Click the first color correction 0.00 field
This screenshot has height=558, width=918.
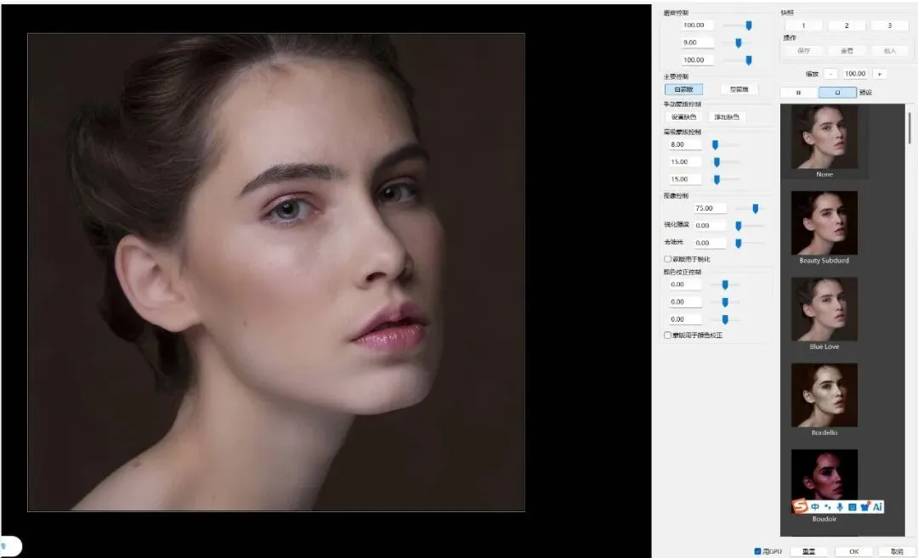685,285
